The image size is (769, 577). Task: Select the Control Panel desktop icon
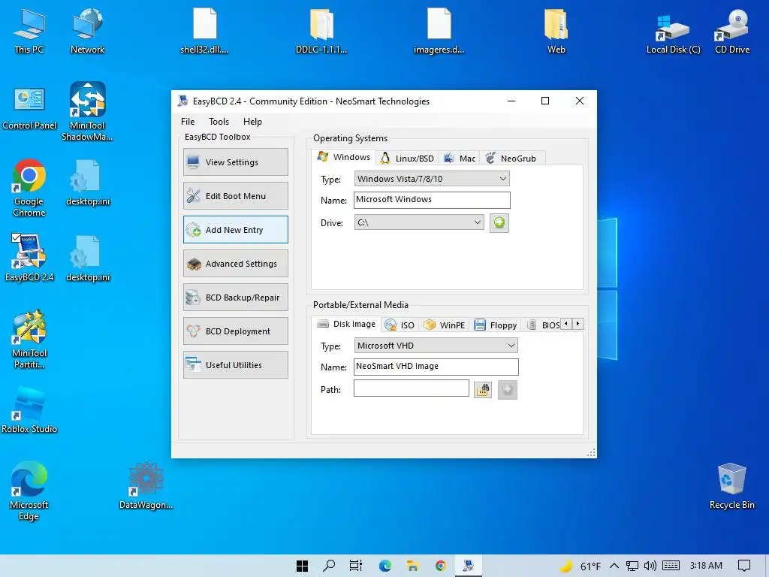(29, 108)
